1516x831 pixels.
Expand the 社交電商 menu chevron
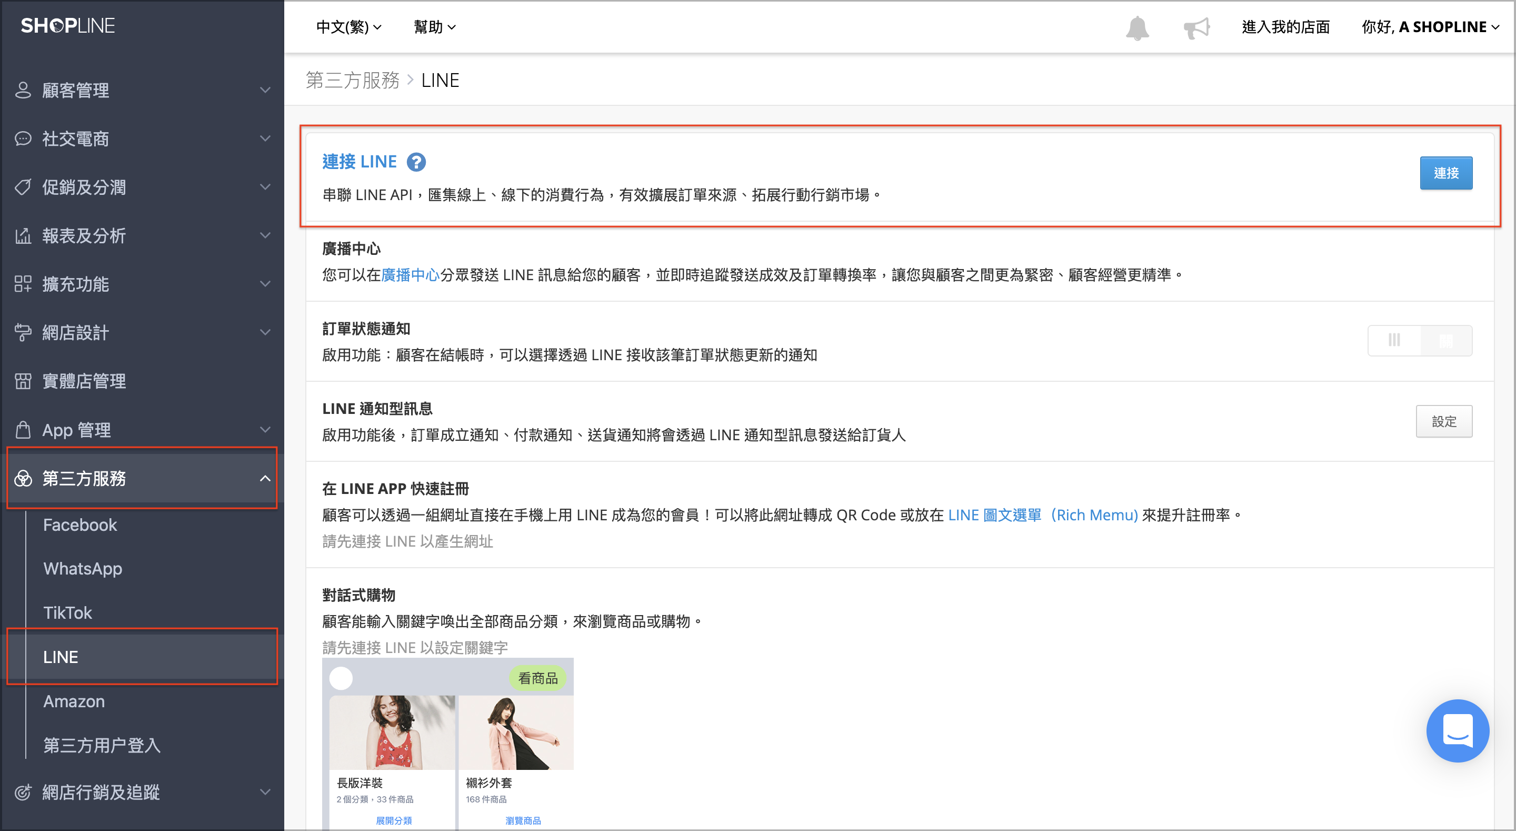click(x=265, y=138)
